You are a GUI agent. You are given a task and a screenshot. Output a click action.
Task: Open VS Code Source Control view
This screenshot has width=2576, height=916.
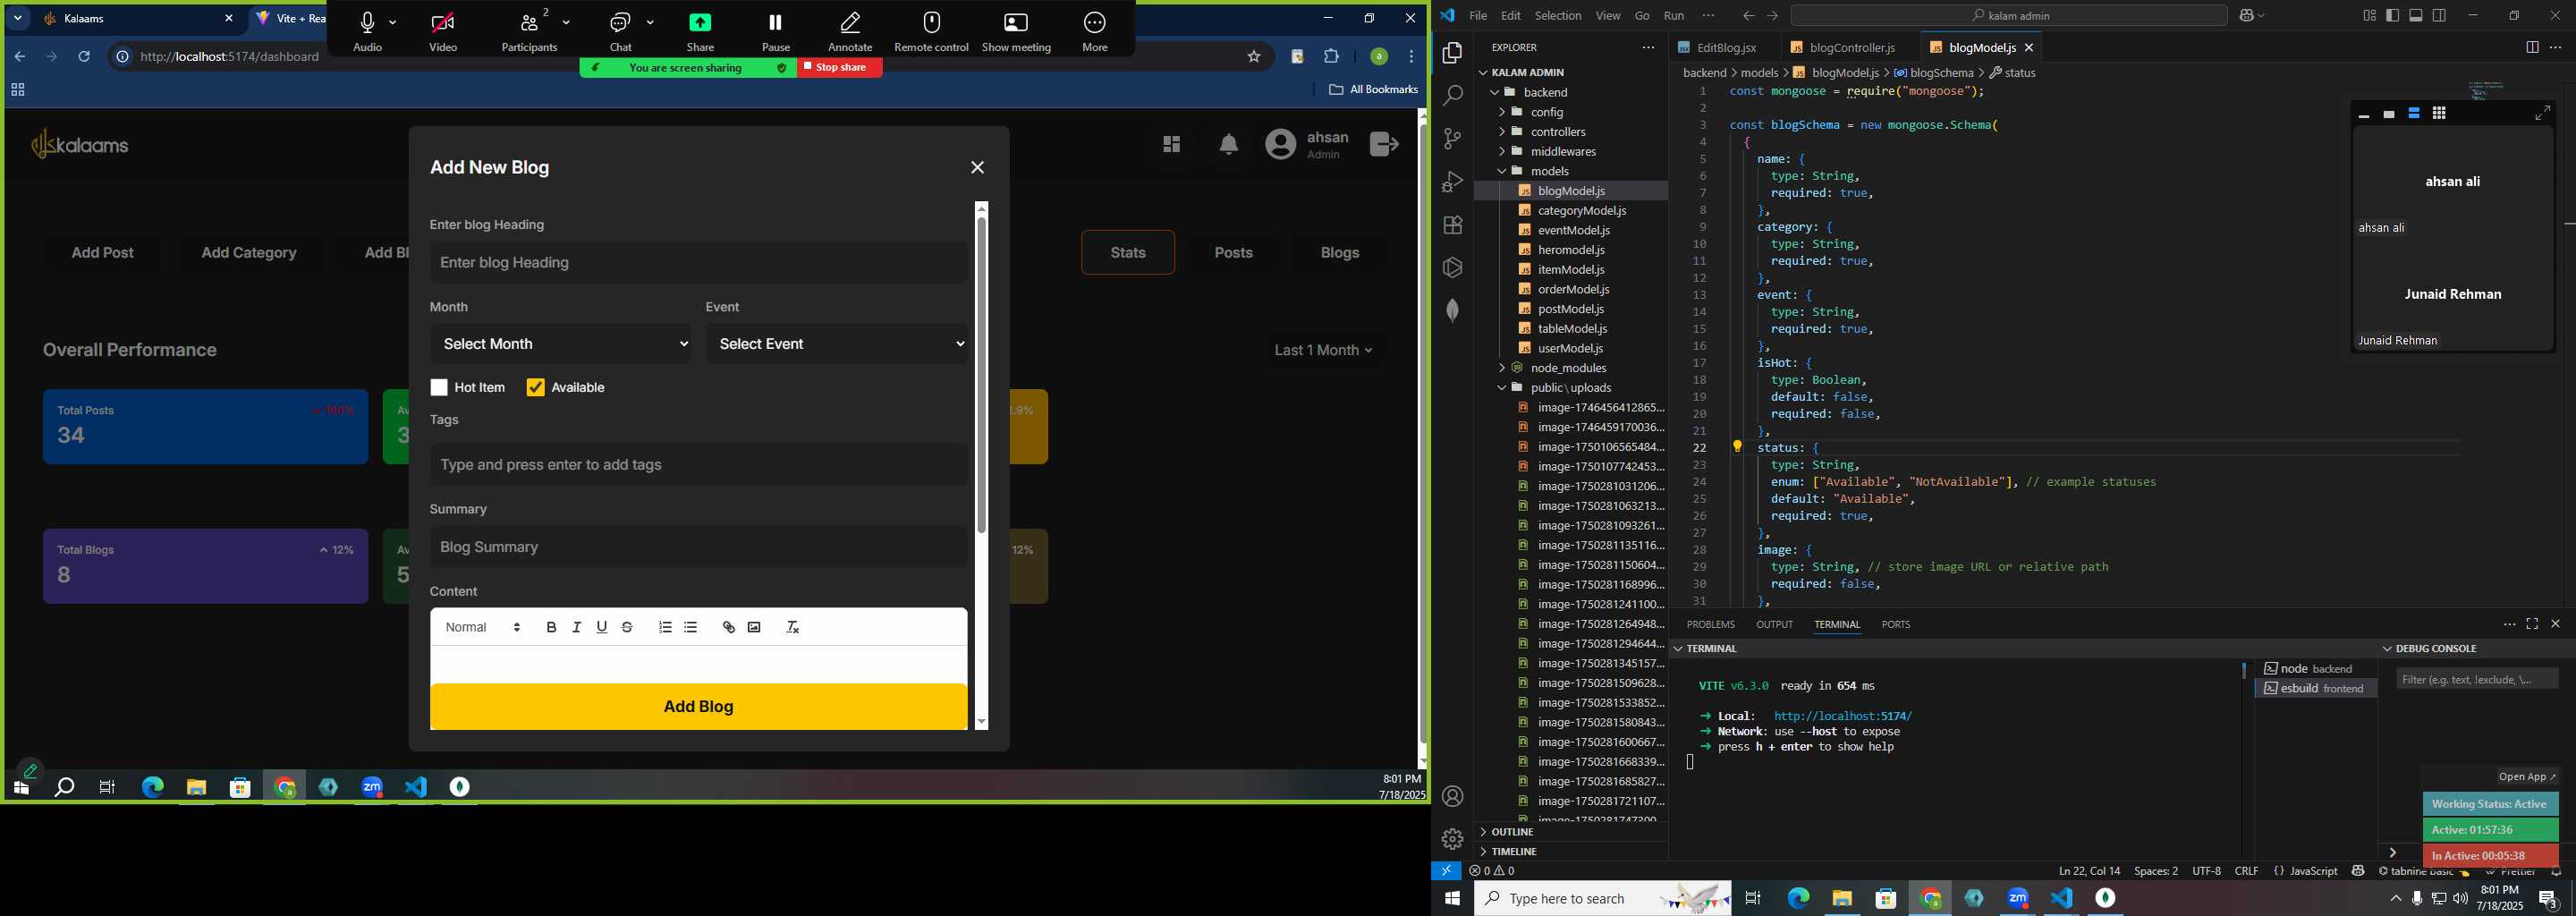[1453, 139]
